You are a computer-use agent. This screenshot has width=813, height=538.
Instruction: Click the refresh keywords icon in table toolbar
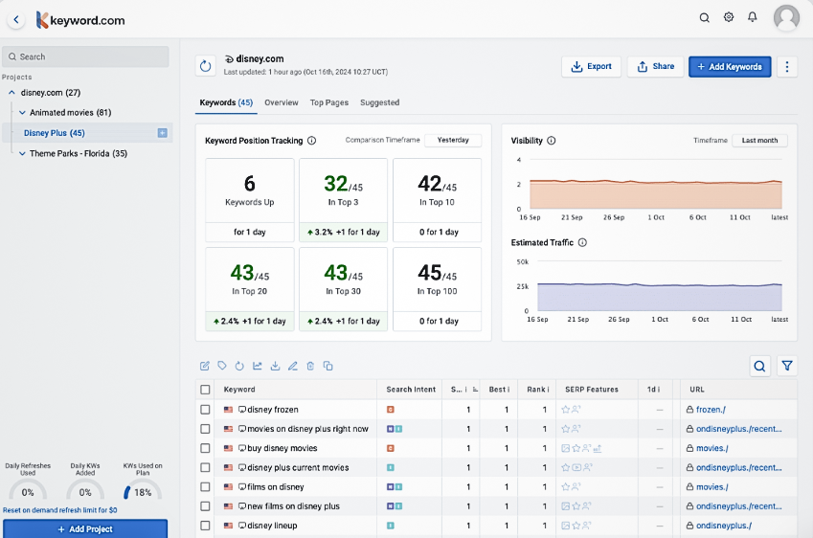[x=239, y=366]
